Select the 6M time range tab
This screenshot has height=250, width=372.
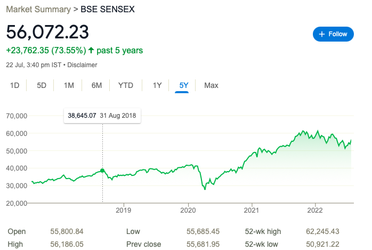coord(97,85)
